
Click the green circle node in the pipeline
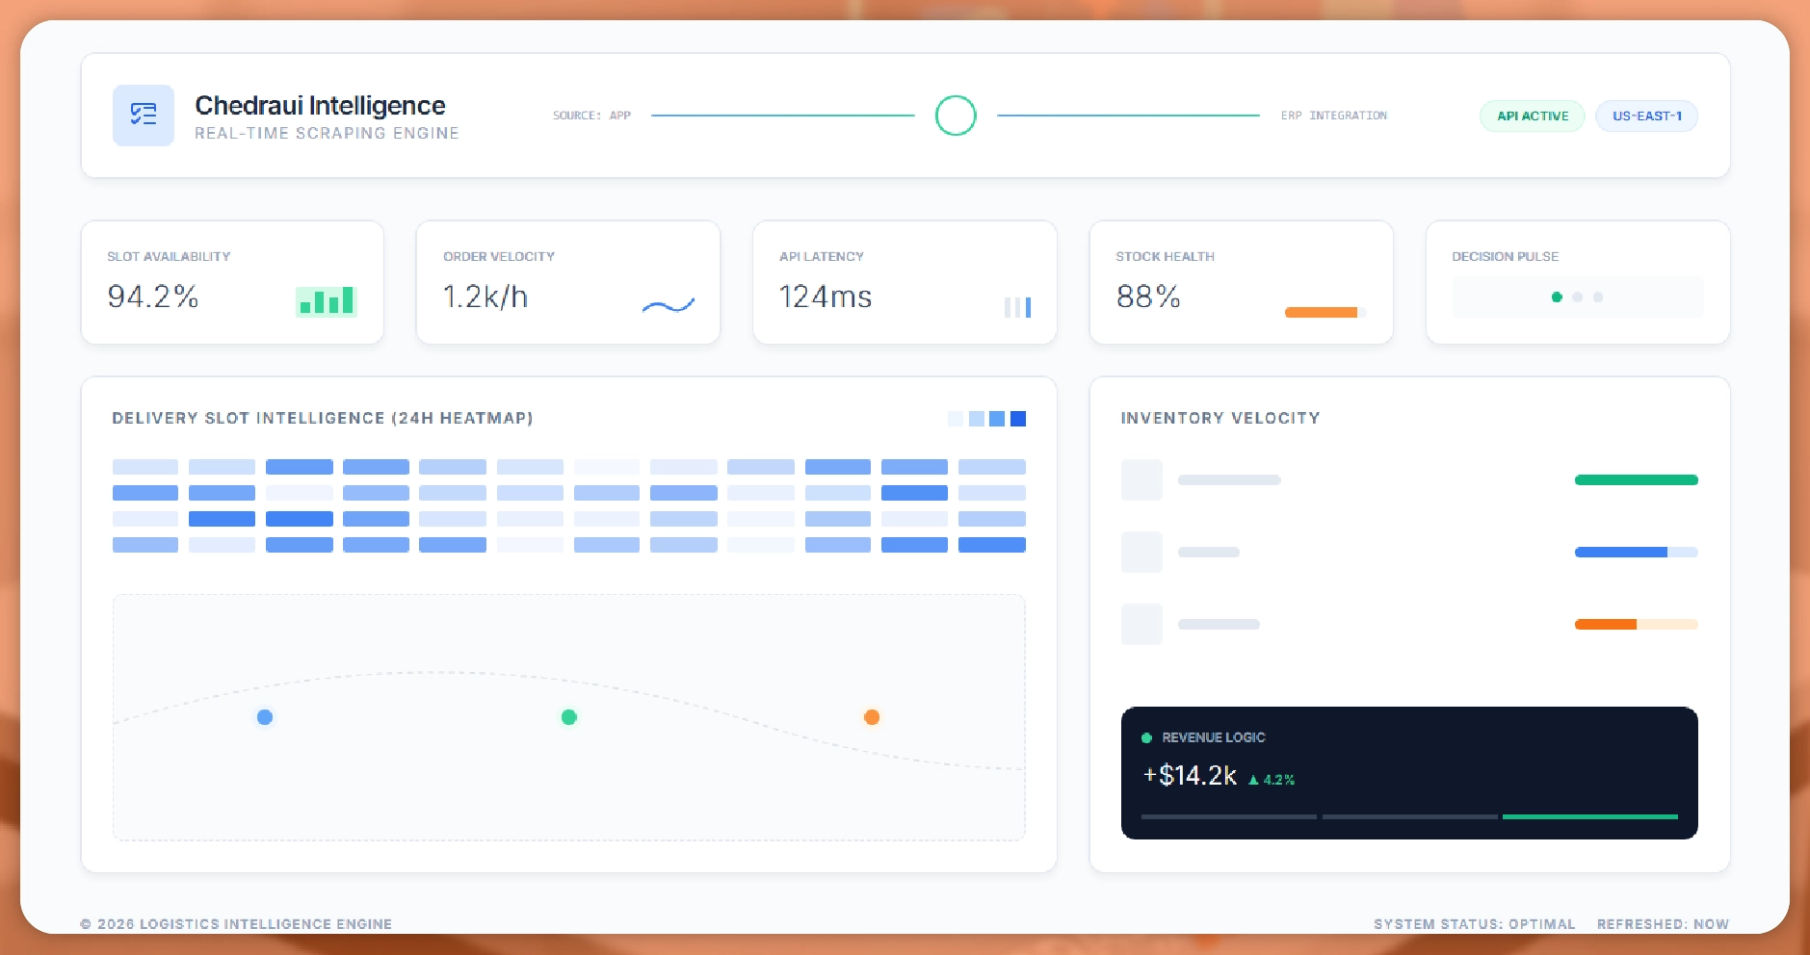point(956,116)
